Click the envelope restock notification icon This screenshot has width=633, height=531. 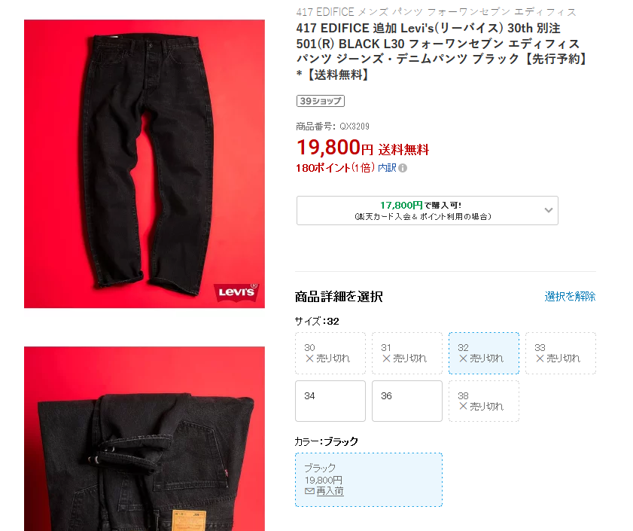[309, 491]
